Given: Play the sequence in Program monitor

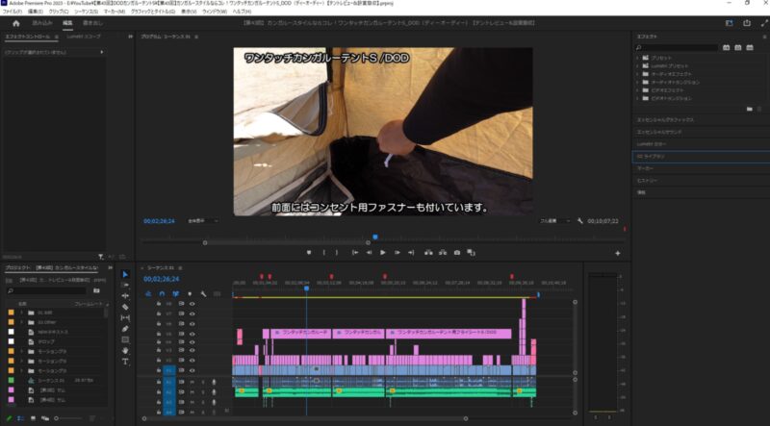Looking at the screenshot, I should coord(382,253).
